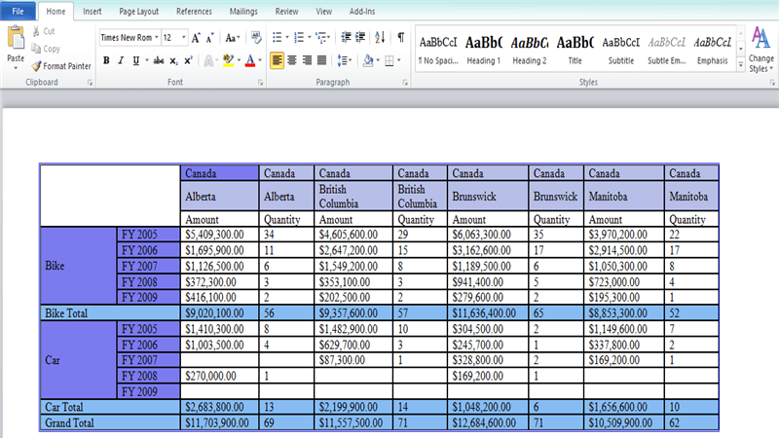Apply the text highlight color
The width and height of the screenshot is (779, 438).
click(x=228, y=60)
